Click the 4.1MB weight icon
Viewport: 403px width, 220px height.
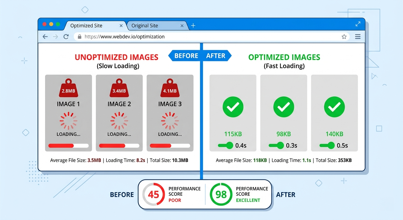coord(170,89)
